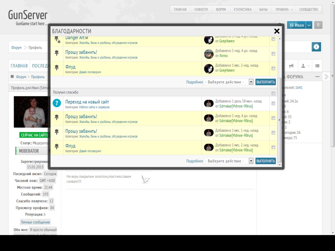
Task: Go to the Баны menu item
Action: pos(263,9)
